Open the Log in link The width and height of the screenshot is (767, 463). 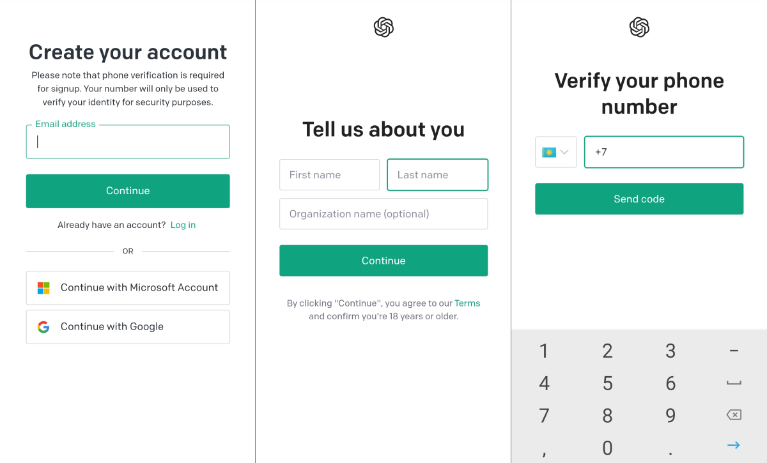coord(183,225)
